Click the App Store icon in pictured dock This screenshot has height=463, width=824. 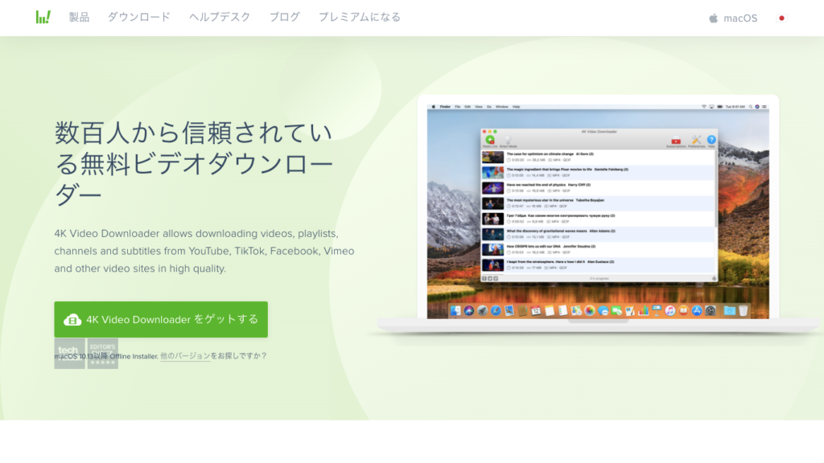697,311
